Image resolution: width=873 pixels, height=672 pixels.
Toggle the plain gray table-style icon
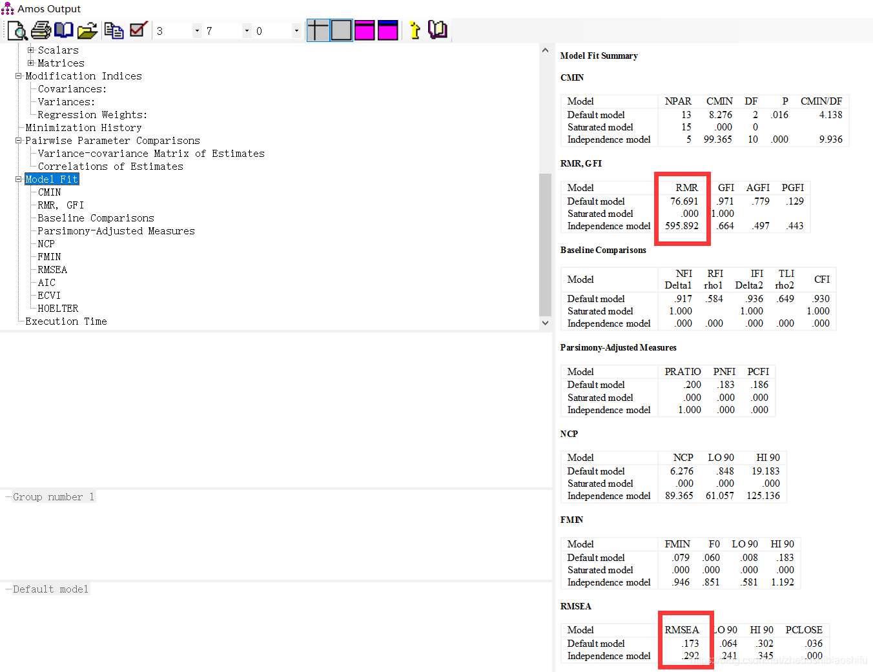tap(342, 30)
